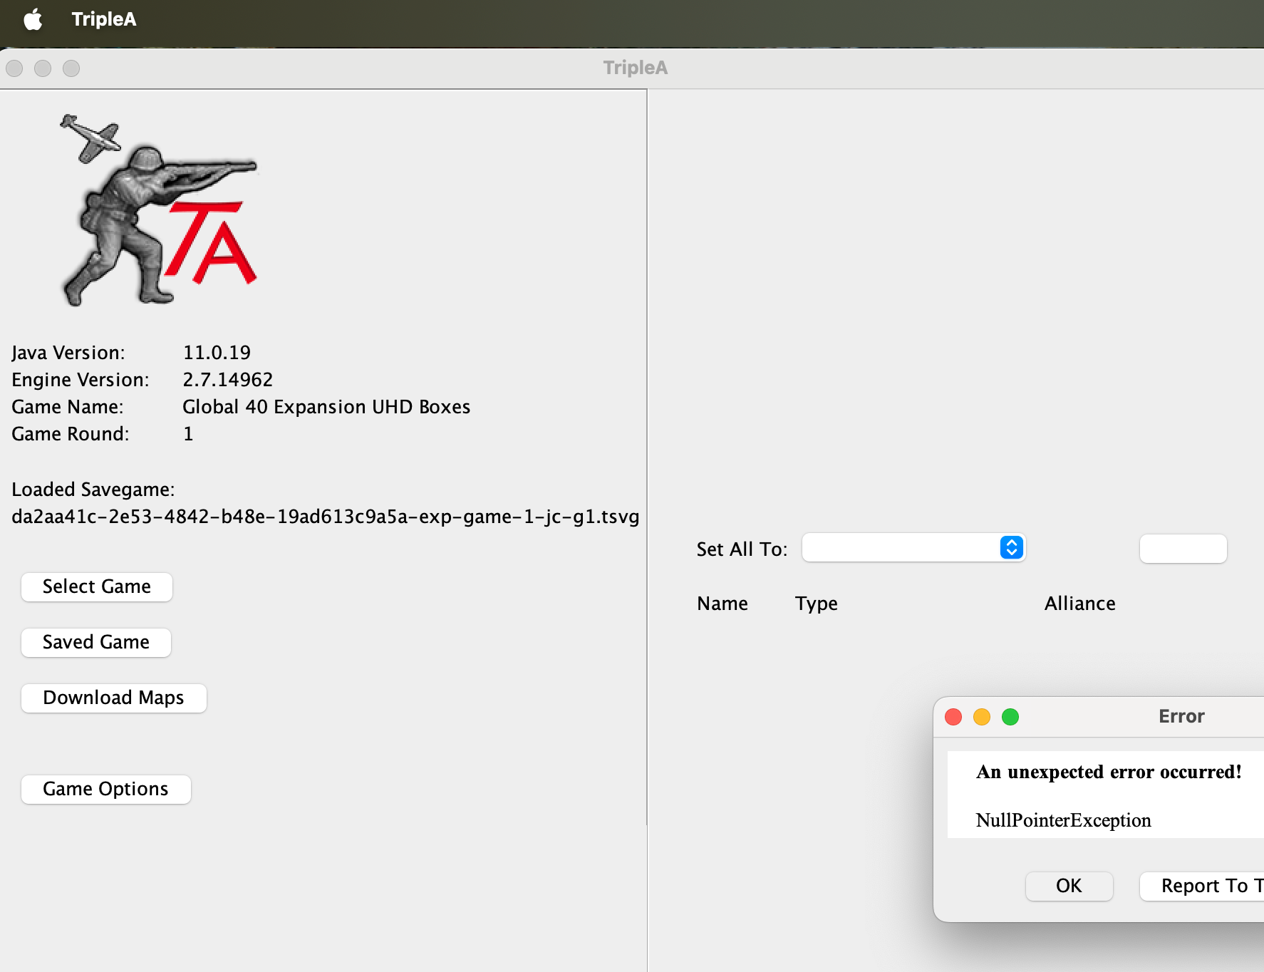
Task: Click the Type column header
Action: pos(816,603)
